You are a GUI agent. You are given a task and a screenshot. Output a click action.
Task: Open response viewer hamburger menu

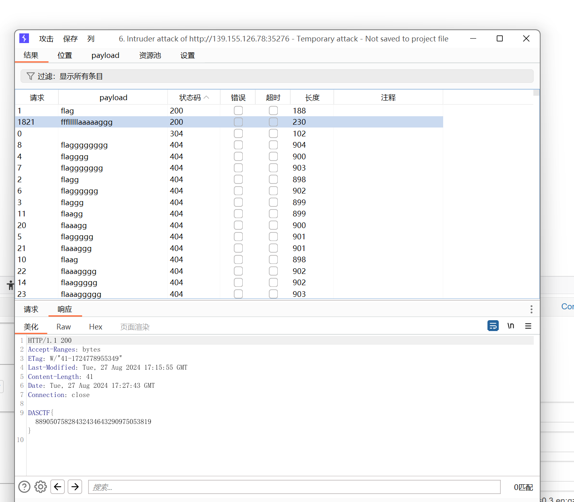click(528, 326)
